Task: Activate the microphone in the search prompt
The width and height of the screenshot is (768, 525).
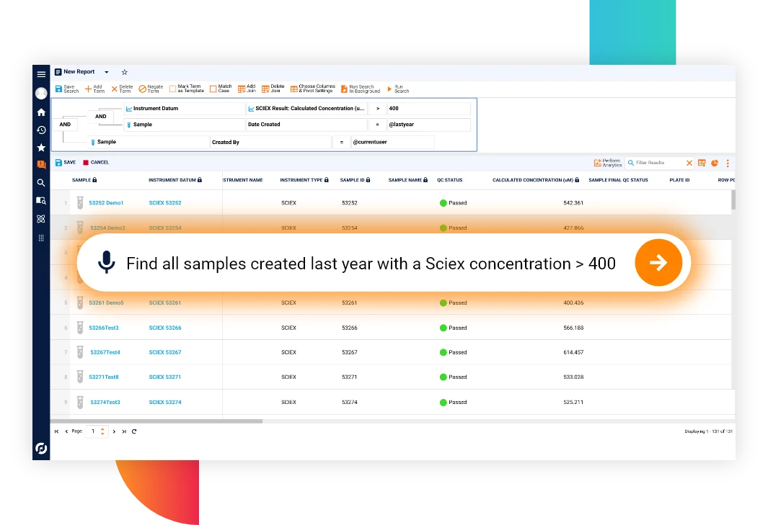Action: coord(106,264)
